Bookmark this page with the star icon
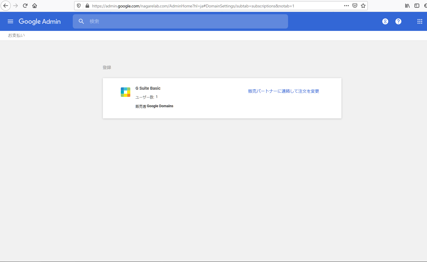 tap(363, 6)
